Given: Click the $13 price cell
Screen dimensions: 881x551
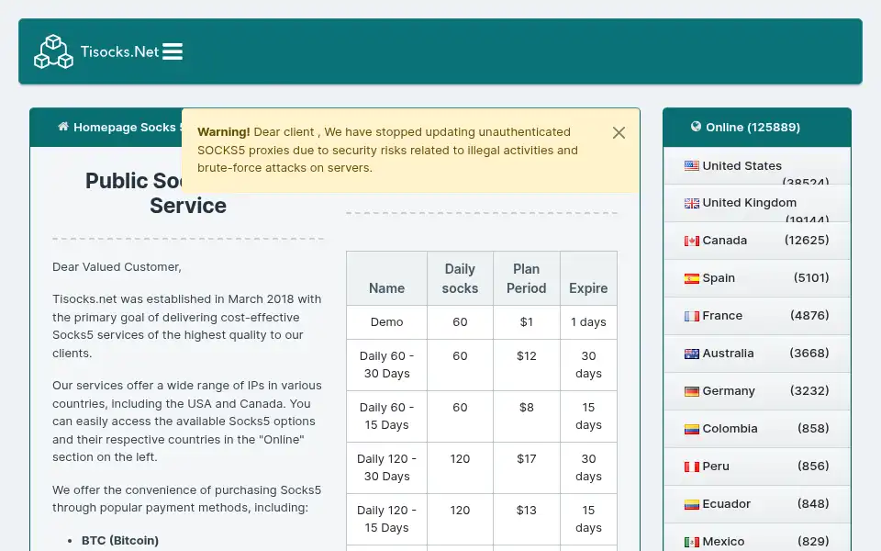Looking at the screenshot, I should coord(526,519).
